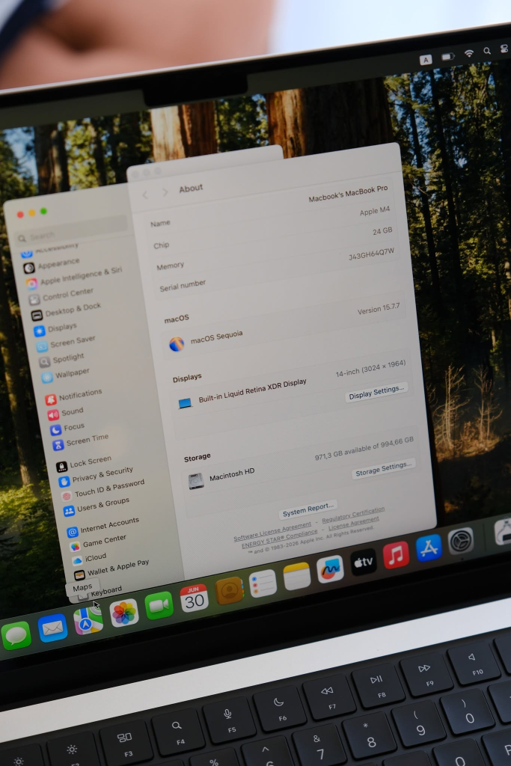Launch Maps from the Dock
The height and width of the screenshot is (766, 511).
tap(88, 620)
